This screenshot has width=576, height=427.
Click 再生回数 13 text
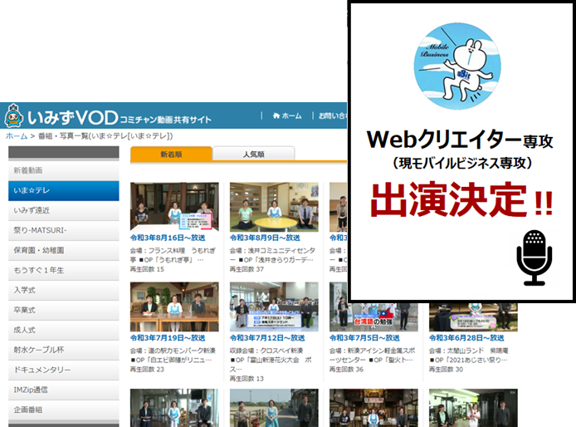click(247, 379)
